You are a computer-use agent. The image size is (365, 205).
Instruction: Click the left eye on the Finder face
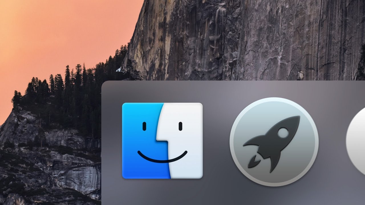[x=144, y=126]
